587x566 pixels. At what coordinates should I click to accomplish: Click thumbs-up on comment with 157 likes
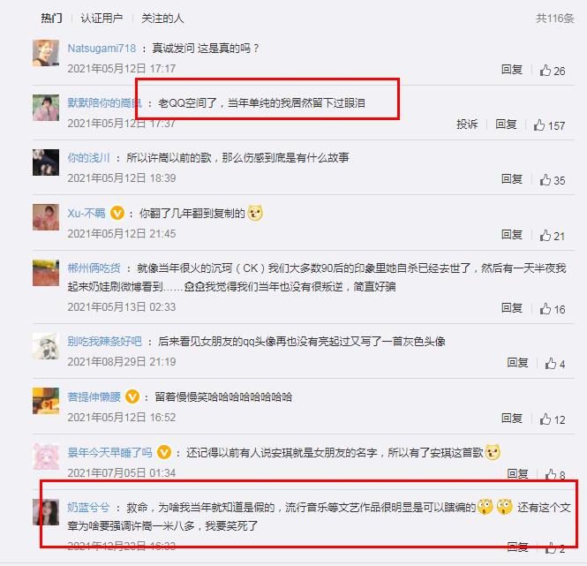(x=539, y=125)
